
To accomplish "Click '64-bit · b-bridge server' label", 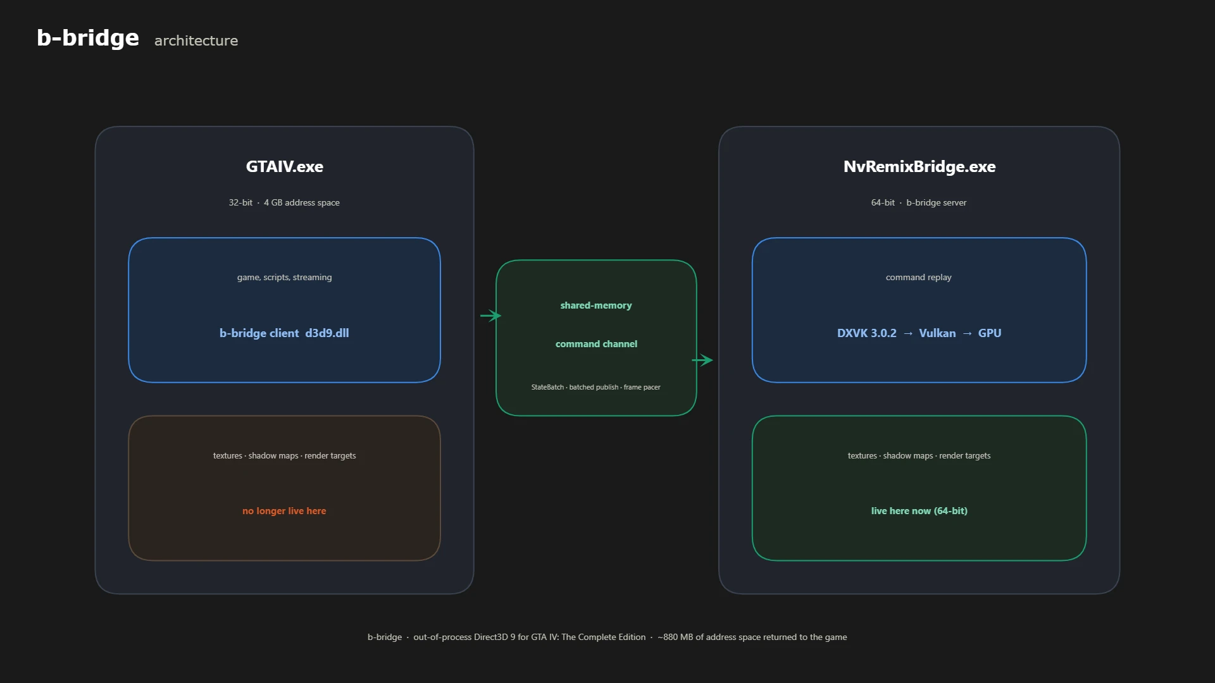I will click(919, 202).
